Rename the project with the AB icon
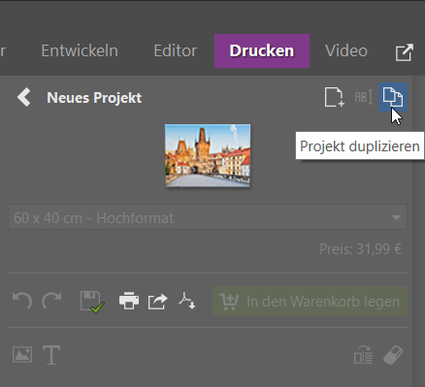 coord(364,97)
